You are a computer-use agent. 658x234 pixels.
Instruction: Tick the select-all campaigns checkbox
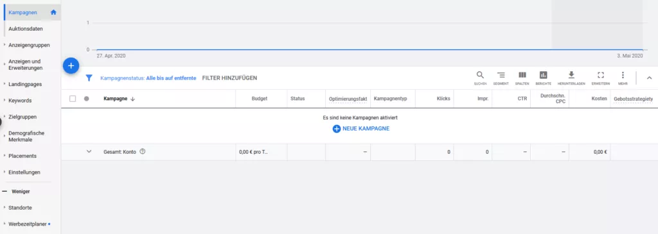click(73, 99)
